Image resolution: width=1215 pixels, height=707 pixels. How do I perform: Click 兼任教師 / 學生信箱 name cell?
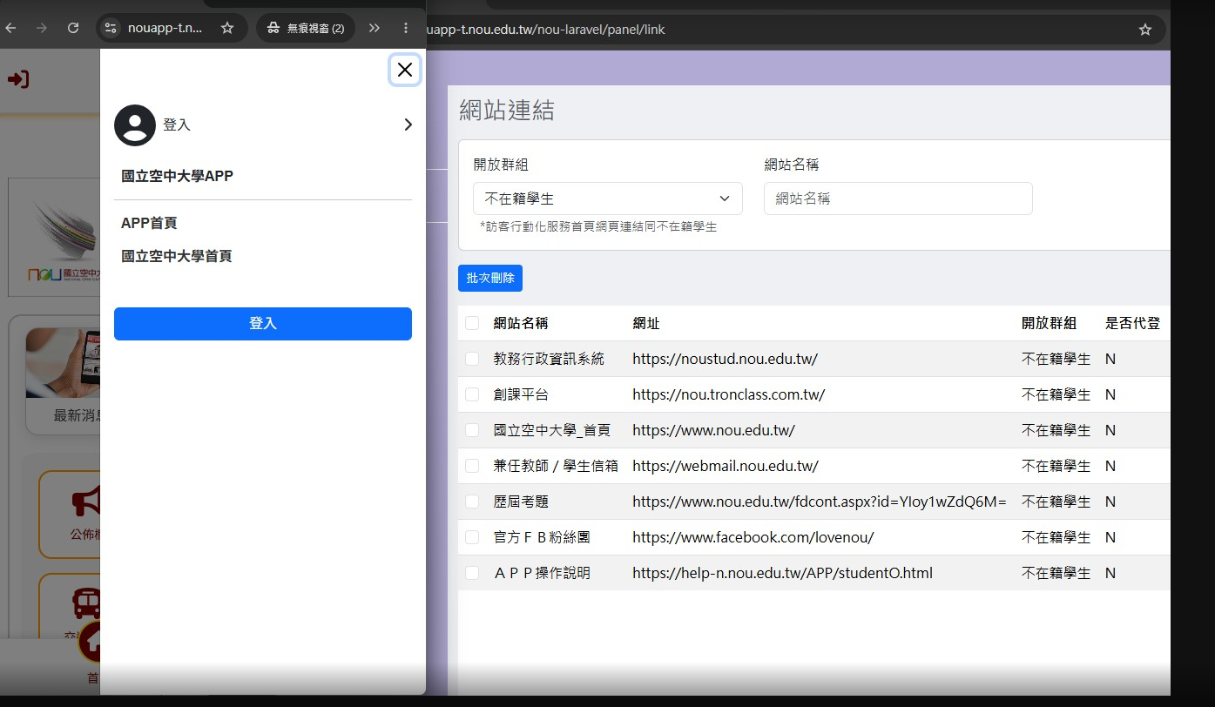[x=556, y=466]
